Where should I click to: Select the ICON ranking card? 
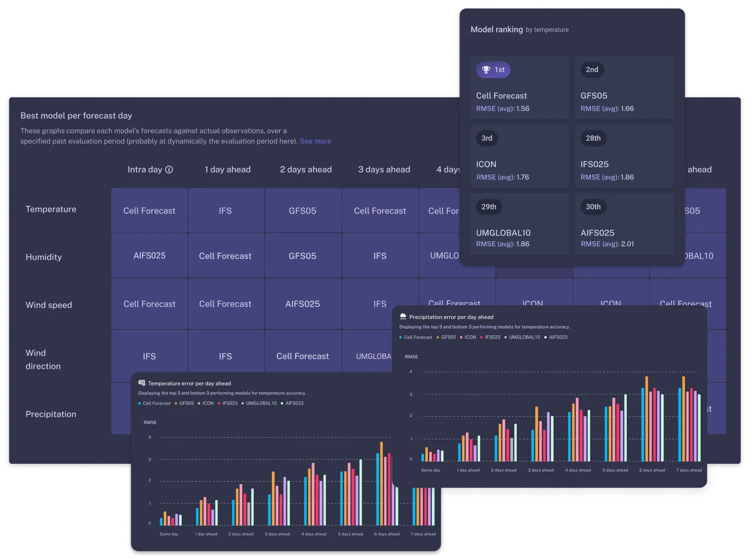click(x=520, y=156)
